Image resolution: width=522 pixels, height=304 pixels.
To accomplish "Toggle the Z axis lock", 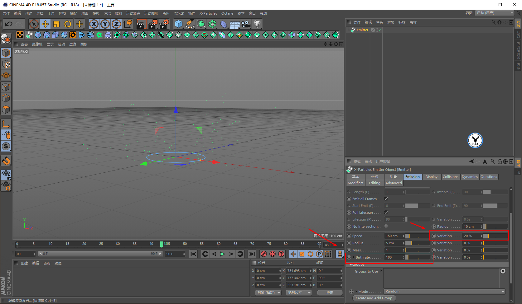I will 116,24.
